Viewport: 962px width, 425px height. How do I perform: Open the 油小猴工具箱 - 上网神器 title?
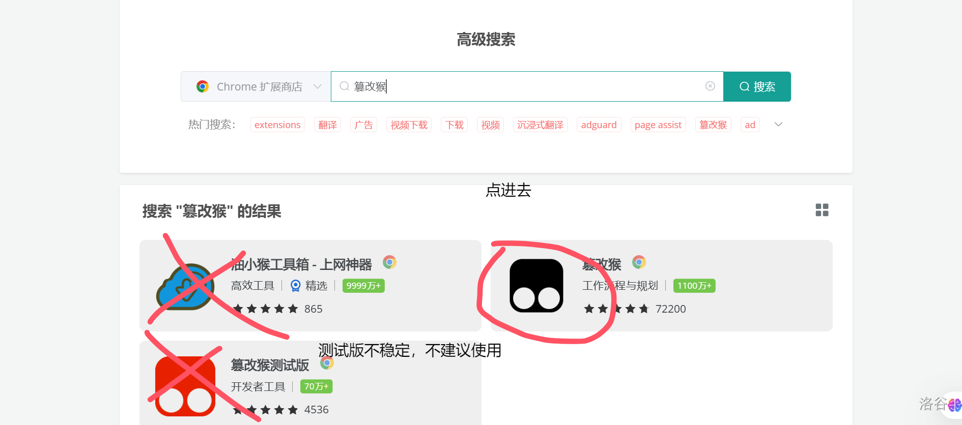click(x=301, y=264)
